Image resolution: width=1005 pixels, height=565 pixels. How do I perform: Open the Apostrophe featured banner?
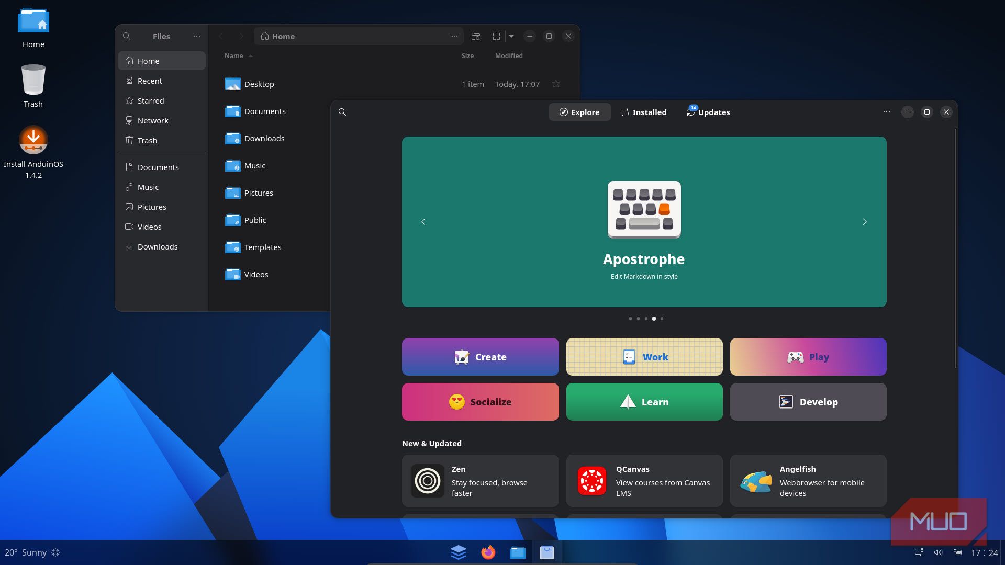point(644,222)
